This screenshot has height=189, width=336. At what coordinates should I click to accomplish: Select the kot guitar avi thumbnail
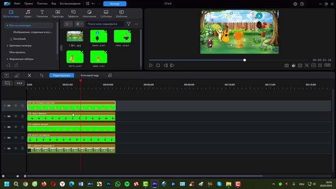point(75,57)
